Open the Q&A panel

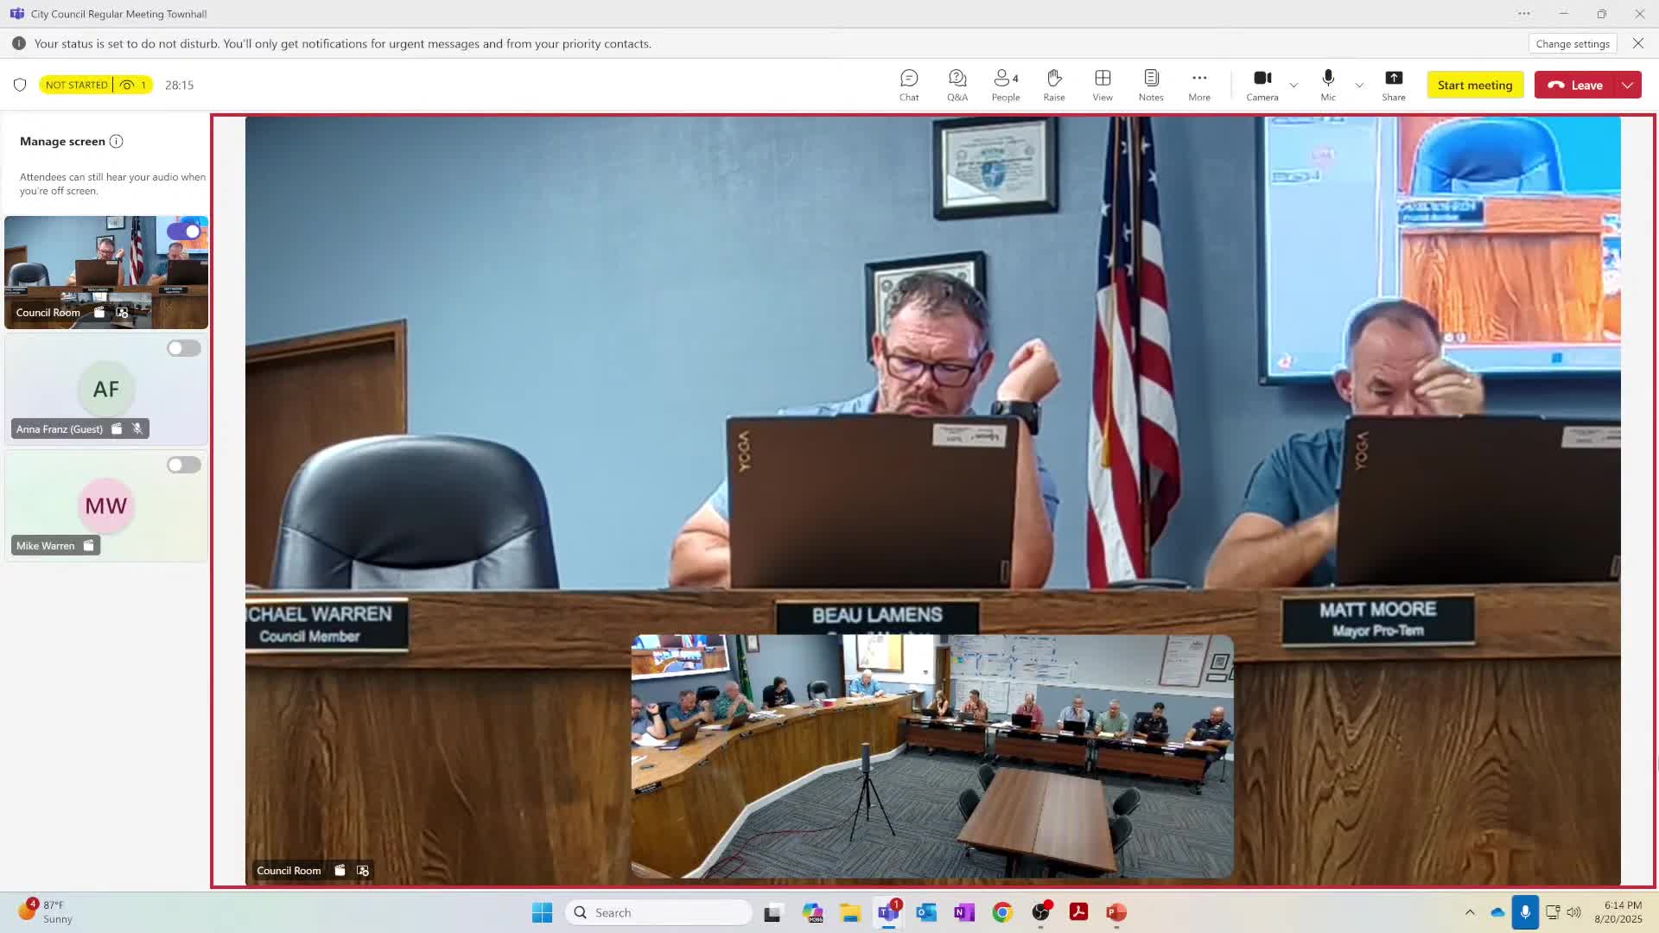click(957, 85)
